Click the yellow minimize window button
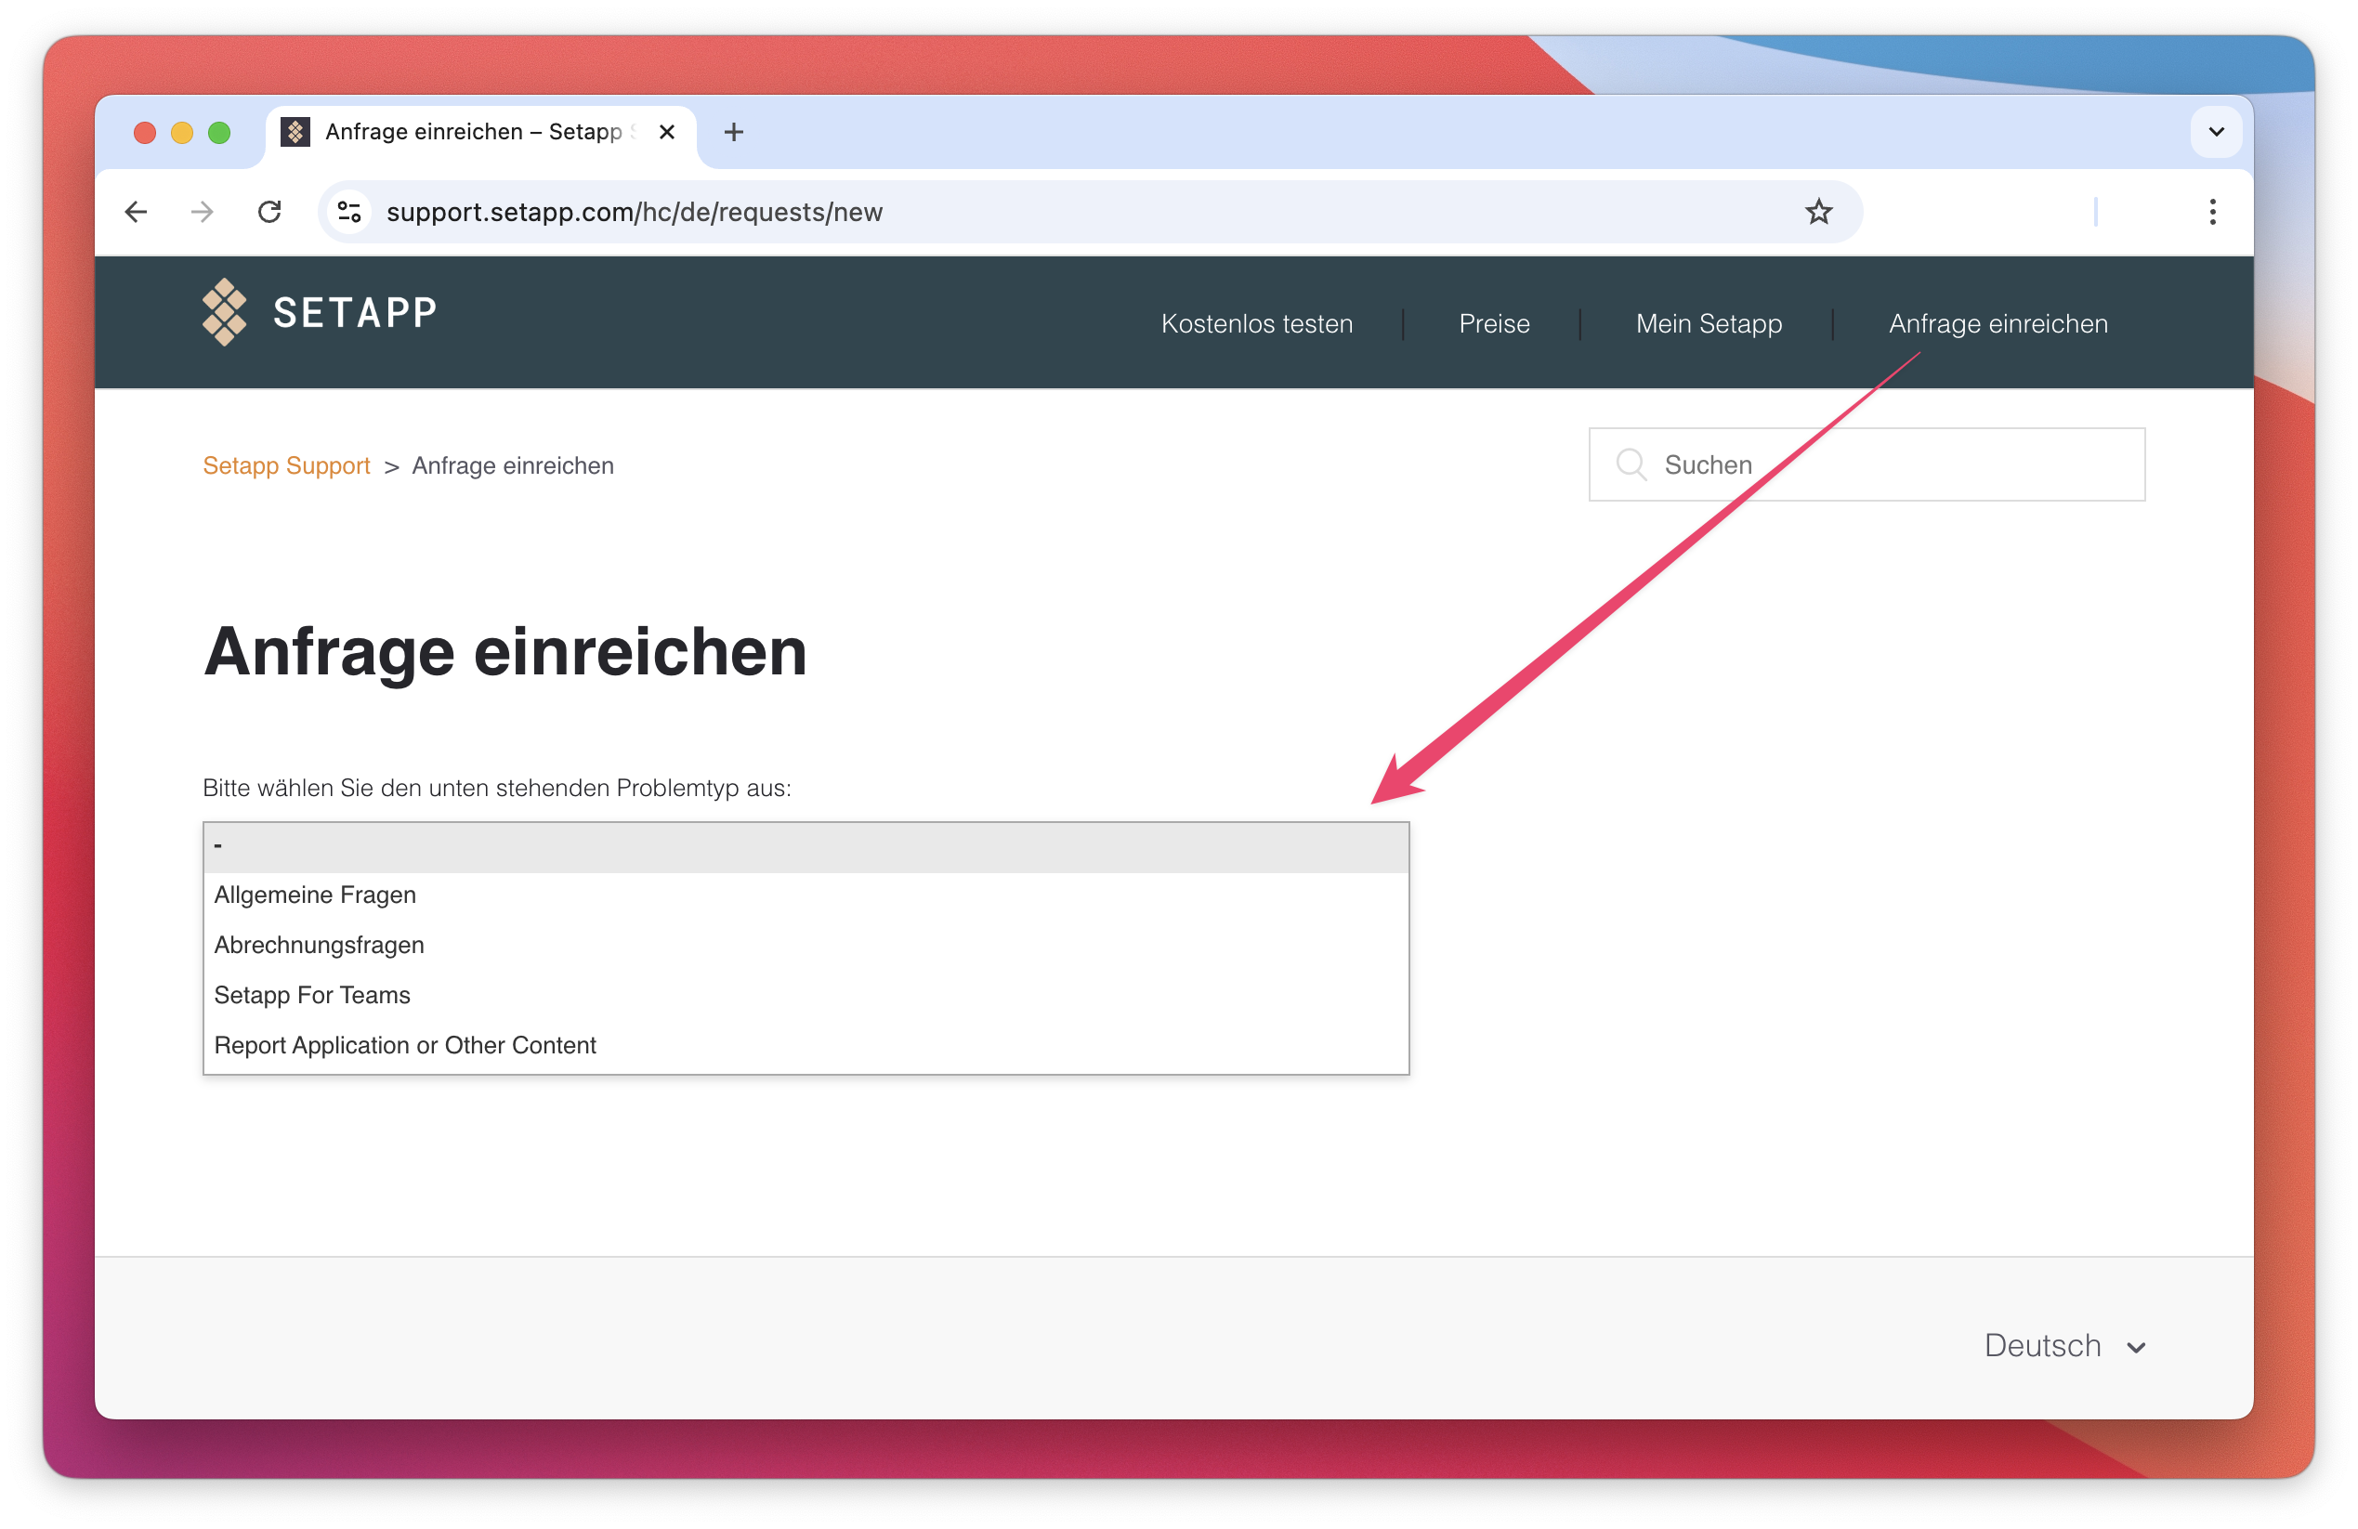Image resolution: width=2358 pixels, height=1529 pixels. coord(182,133)
